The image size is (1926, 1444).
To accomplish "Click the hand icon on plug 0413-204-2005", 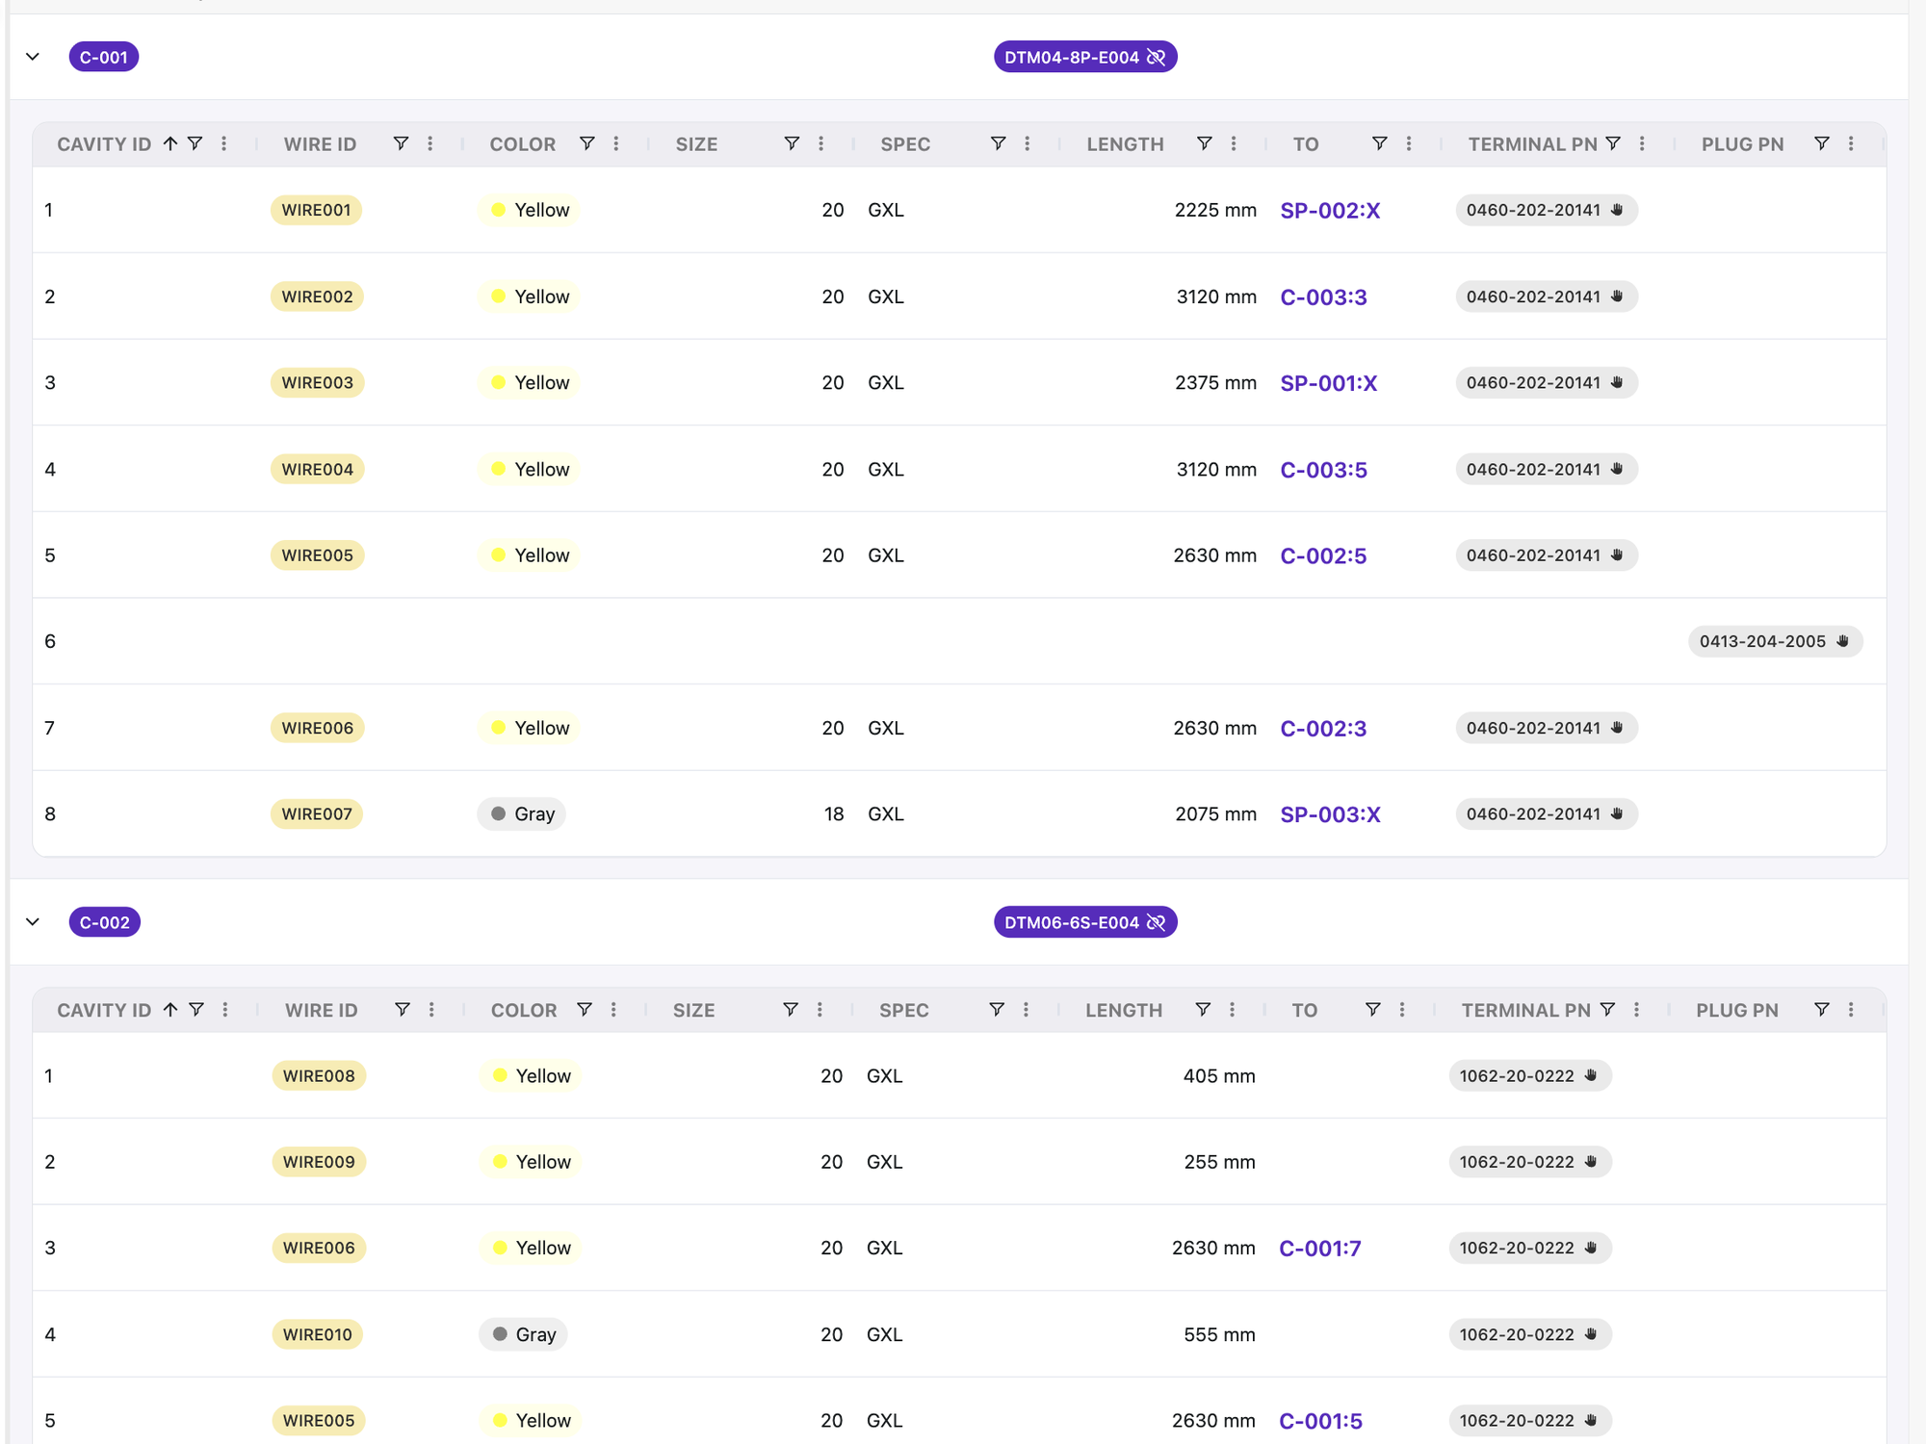I will coord(1842,641).
